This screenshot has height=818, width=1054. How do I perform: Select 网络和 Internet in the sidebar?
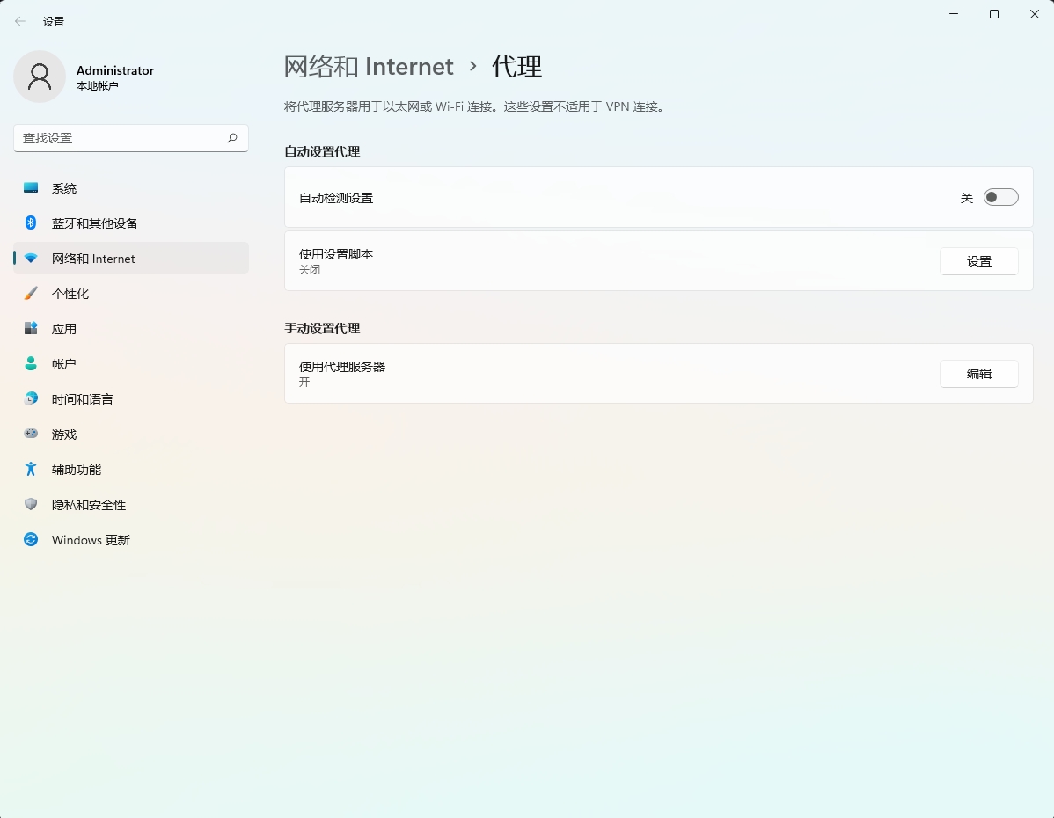coord(131,258)
